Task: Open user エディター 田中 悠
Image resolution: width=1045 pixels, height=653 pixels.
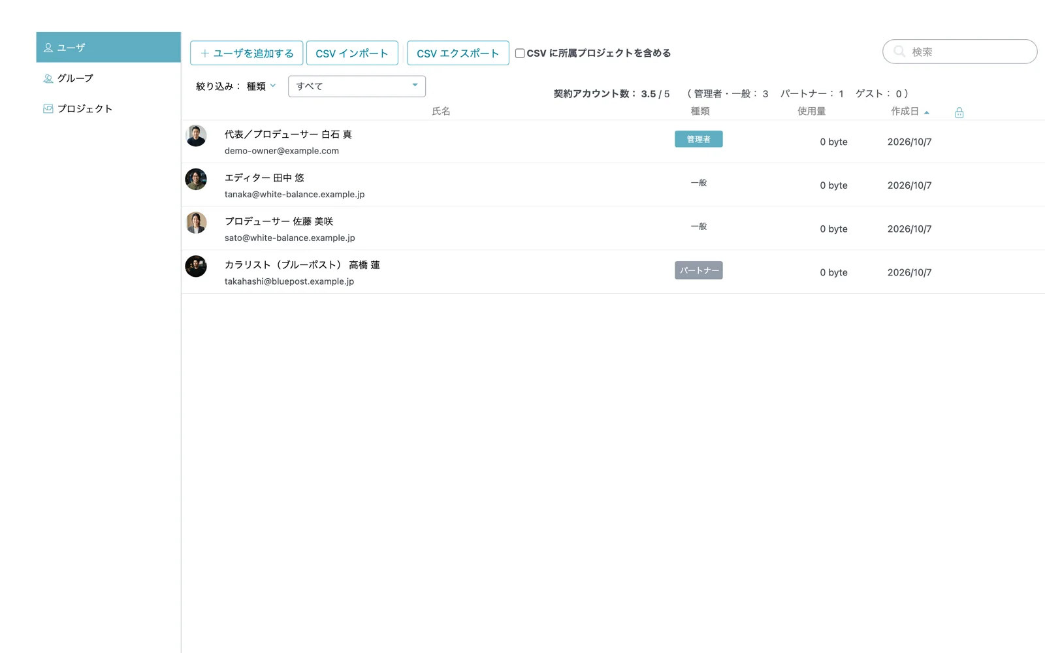Action: tap(265, 178)
